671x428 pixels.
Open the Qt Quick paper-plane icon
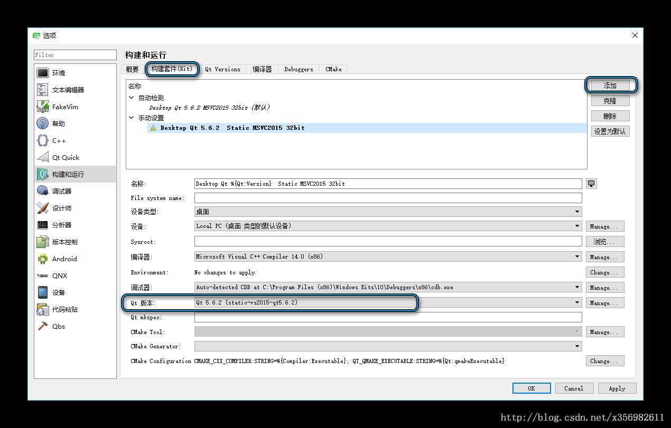click(43, 157)
